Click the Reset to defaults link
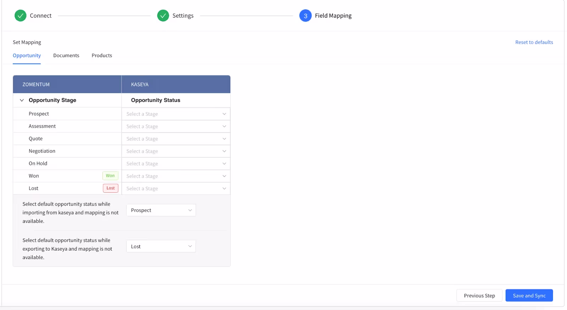This screenshot has width=567, height=310. point(534,42)
